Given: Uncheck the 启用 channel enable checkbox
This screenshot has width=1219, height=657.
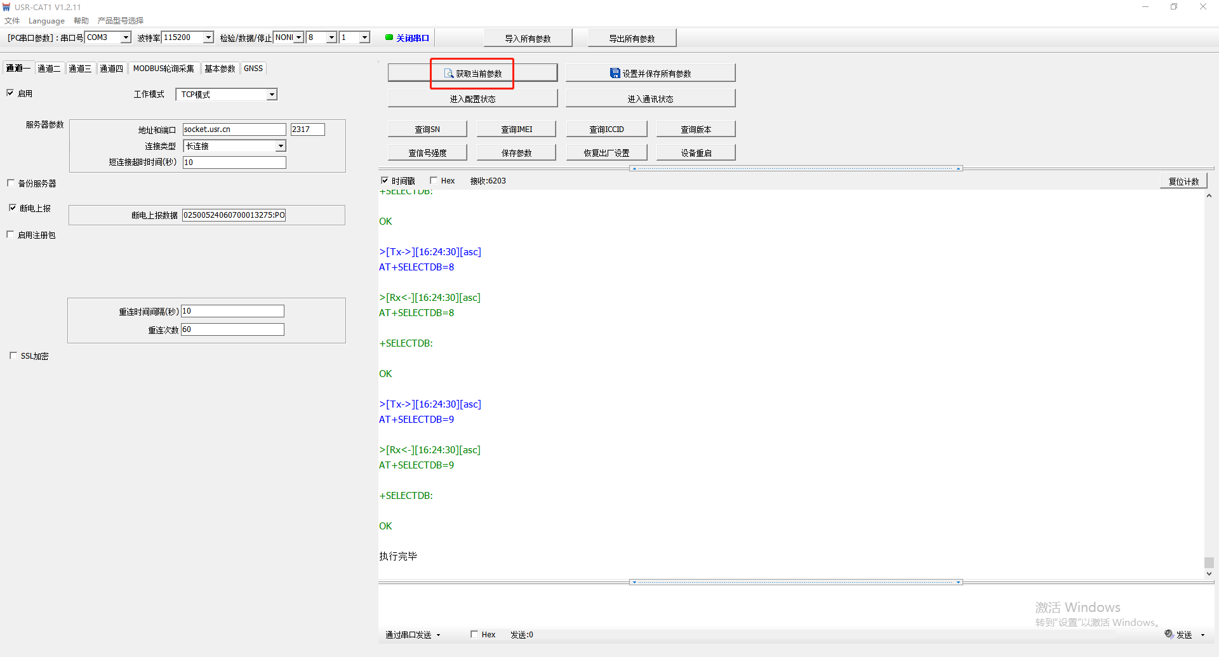Looking at the screenshot, I should click(x=10, y=93).
